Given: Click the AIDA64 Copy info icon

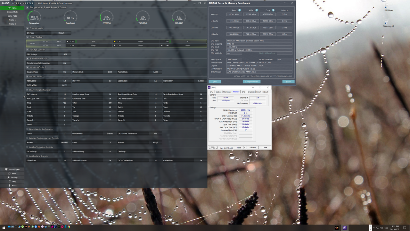Looking at the screenshot, I should (x=273, y=10).
